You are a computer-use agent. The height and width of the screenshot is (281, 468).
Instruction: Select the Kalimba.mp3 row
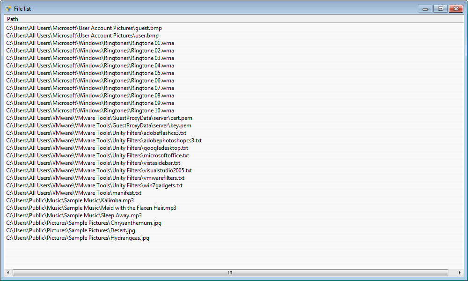(234, 200)
